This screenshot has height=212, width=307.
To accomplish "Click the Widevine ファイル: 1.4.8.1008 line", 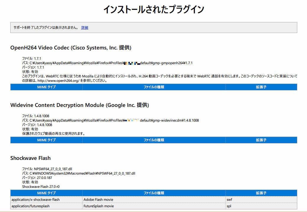I will 36,116.
